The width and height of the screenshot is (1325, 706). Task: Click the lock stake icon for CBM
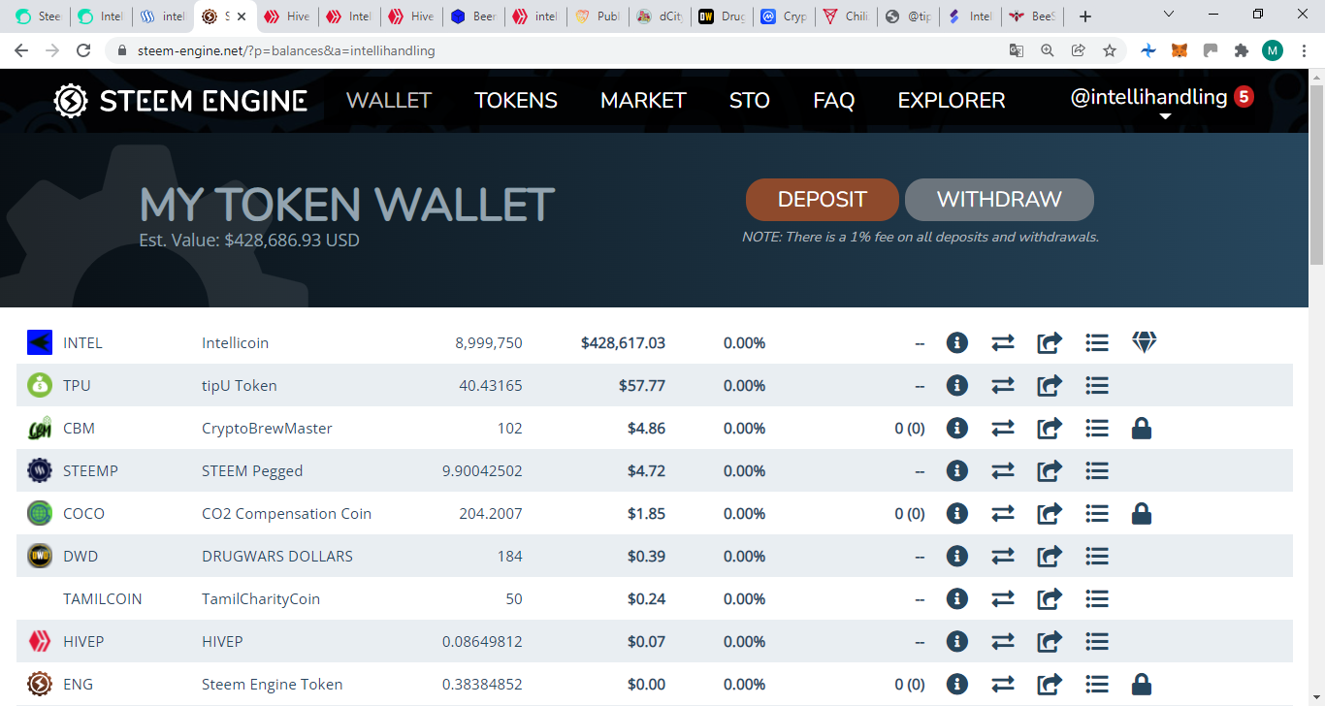coord(1142,428)
